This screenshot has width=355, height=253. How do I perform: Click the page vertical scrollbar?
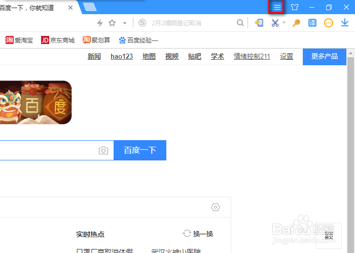[351, 154]
